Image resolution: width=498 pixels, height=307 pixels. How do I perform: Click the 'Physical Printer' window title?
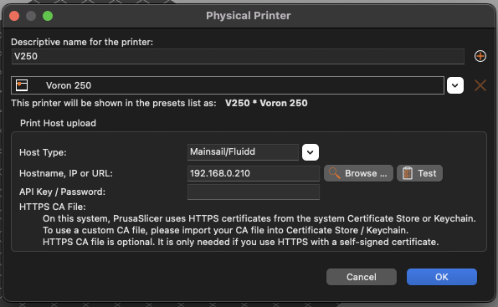249,16
